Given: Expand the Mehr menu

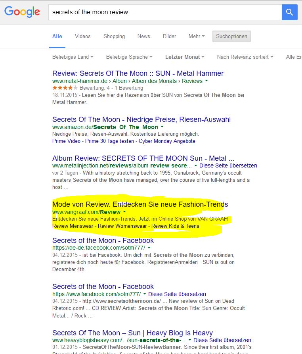Looking at the screenshot, I should pyautogui.click(x=197, y=37).
